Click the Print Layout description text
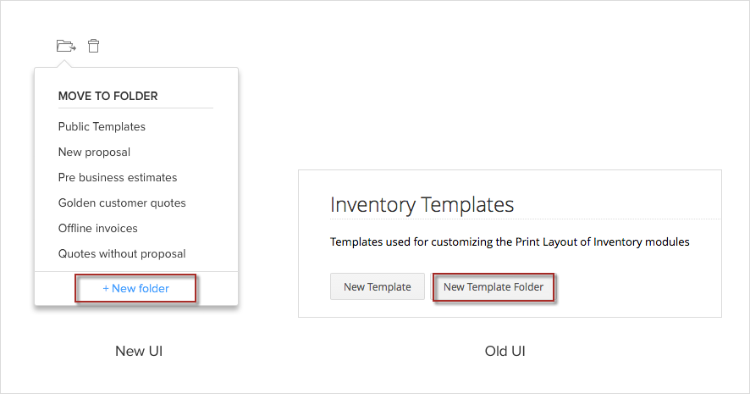This screenshot has width=750, height=394. click(x=510, y=241)
